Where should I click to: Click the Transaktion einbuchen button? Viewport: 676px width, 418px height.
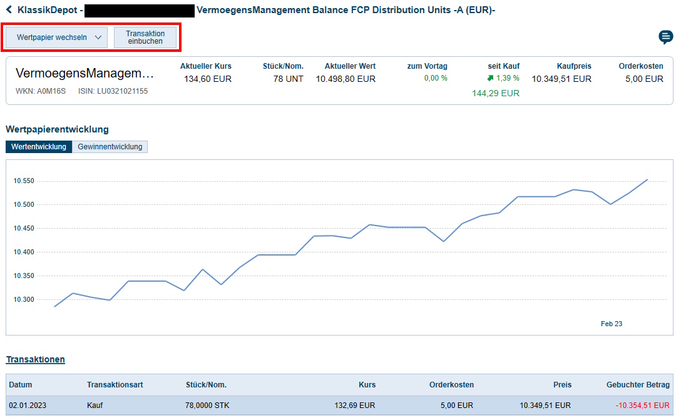coord(145,37)
